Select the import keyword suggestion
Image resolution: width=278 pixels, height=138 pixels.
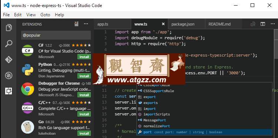(204, 108)
